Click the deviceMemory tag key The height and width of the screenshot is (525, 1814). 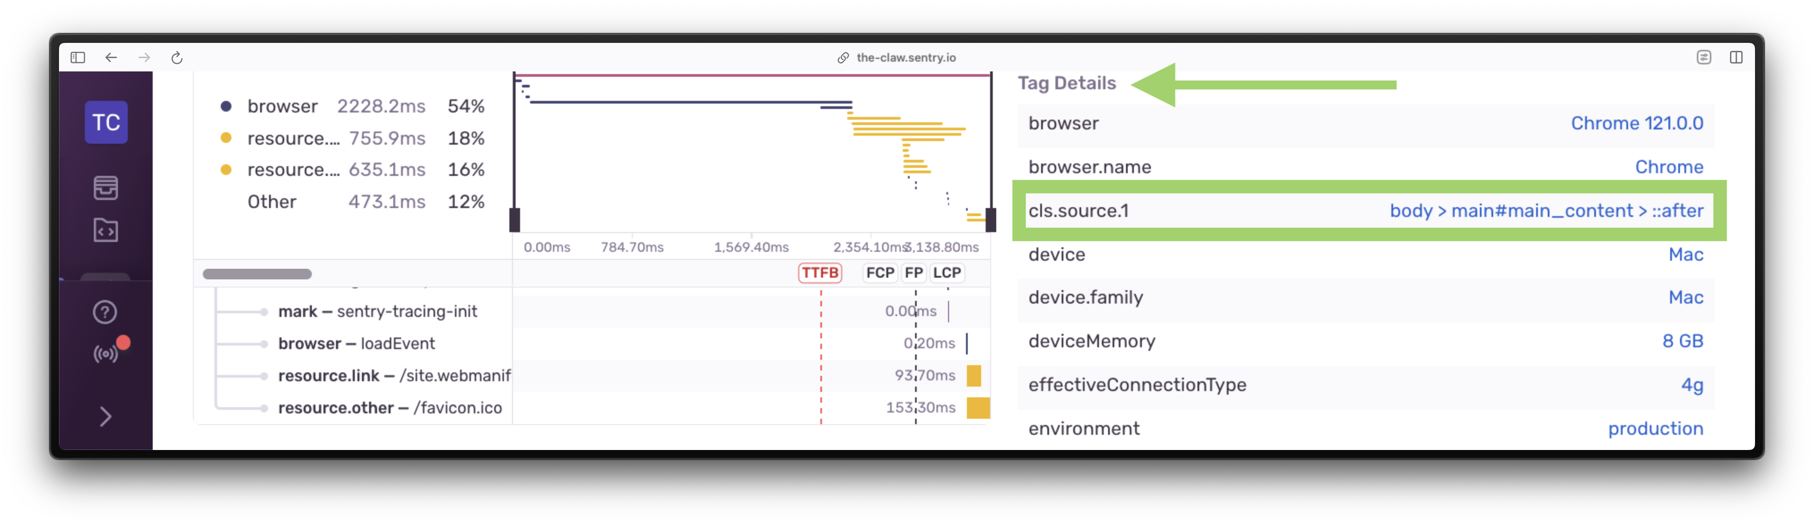(x=1092, y=342)
